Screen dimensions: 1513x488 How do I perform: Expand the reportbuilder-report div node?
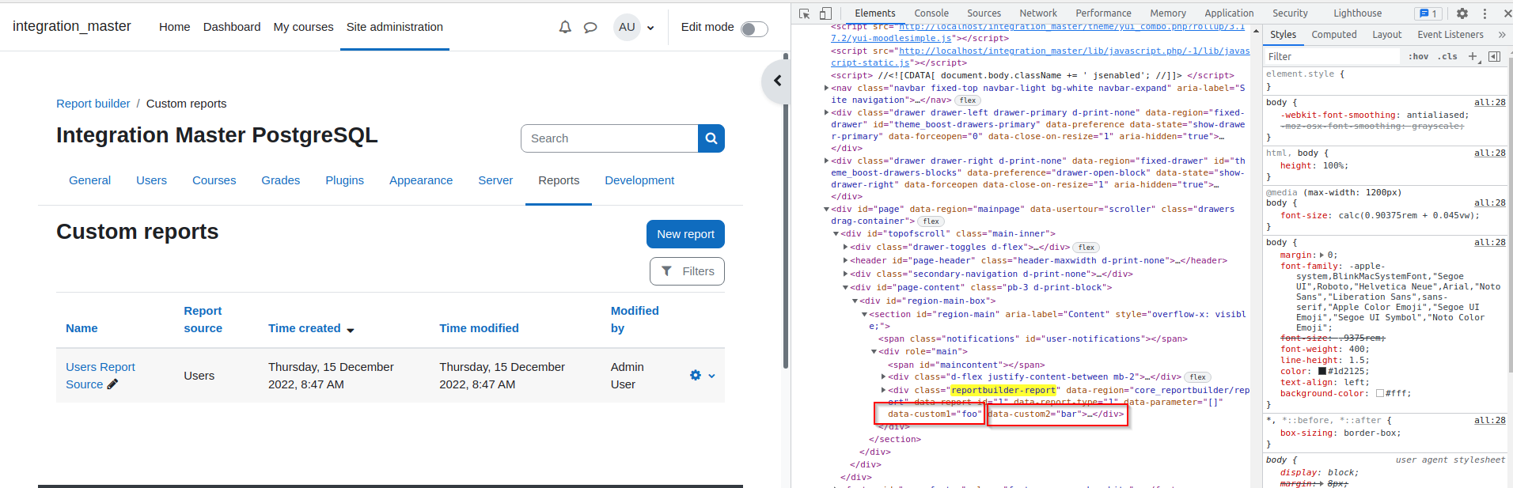(883, 390)
